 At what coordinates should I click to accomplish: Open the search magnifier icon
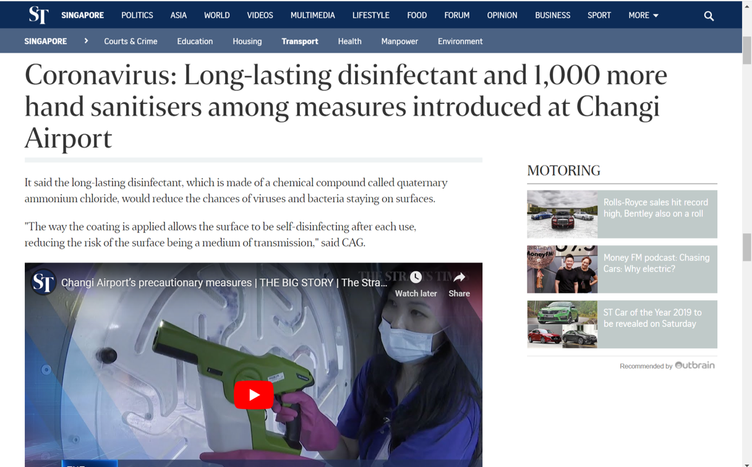[x=709, y=15]
